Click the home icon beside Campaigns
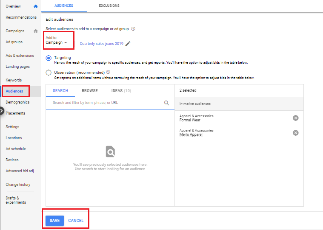The image size is (323, 230). (x=36, y=31)
